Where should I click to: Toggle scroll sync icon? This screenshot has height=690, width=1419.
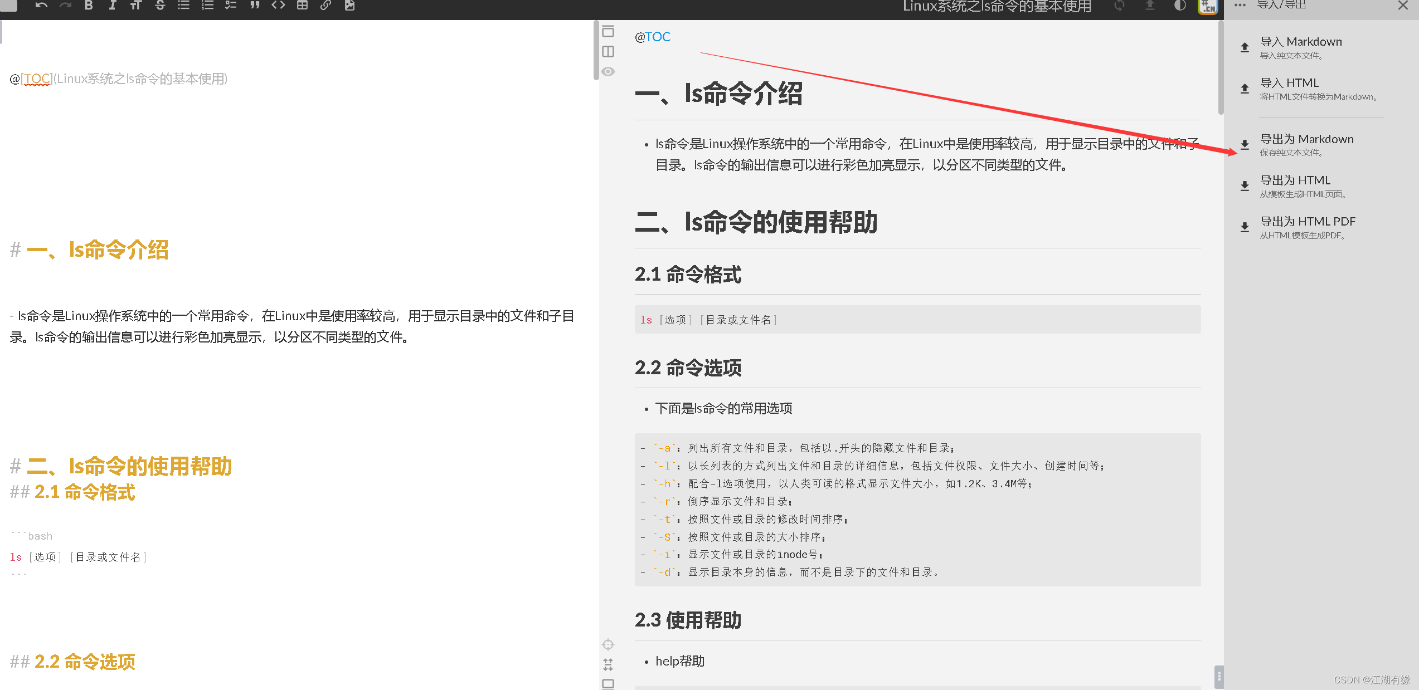(608, 664)
